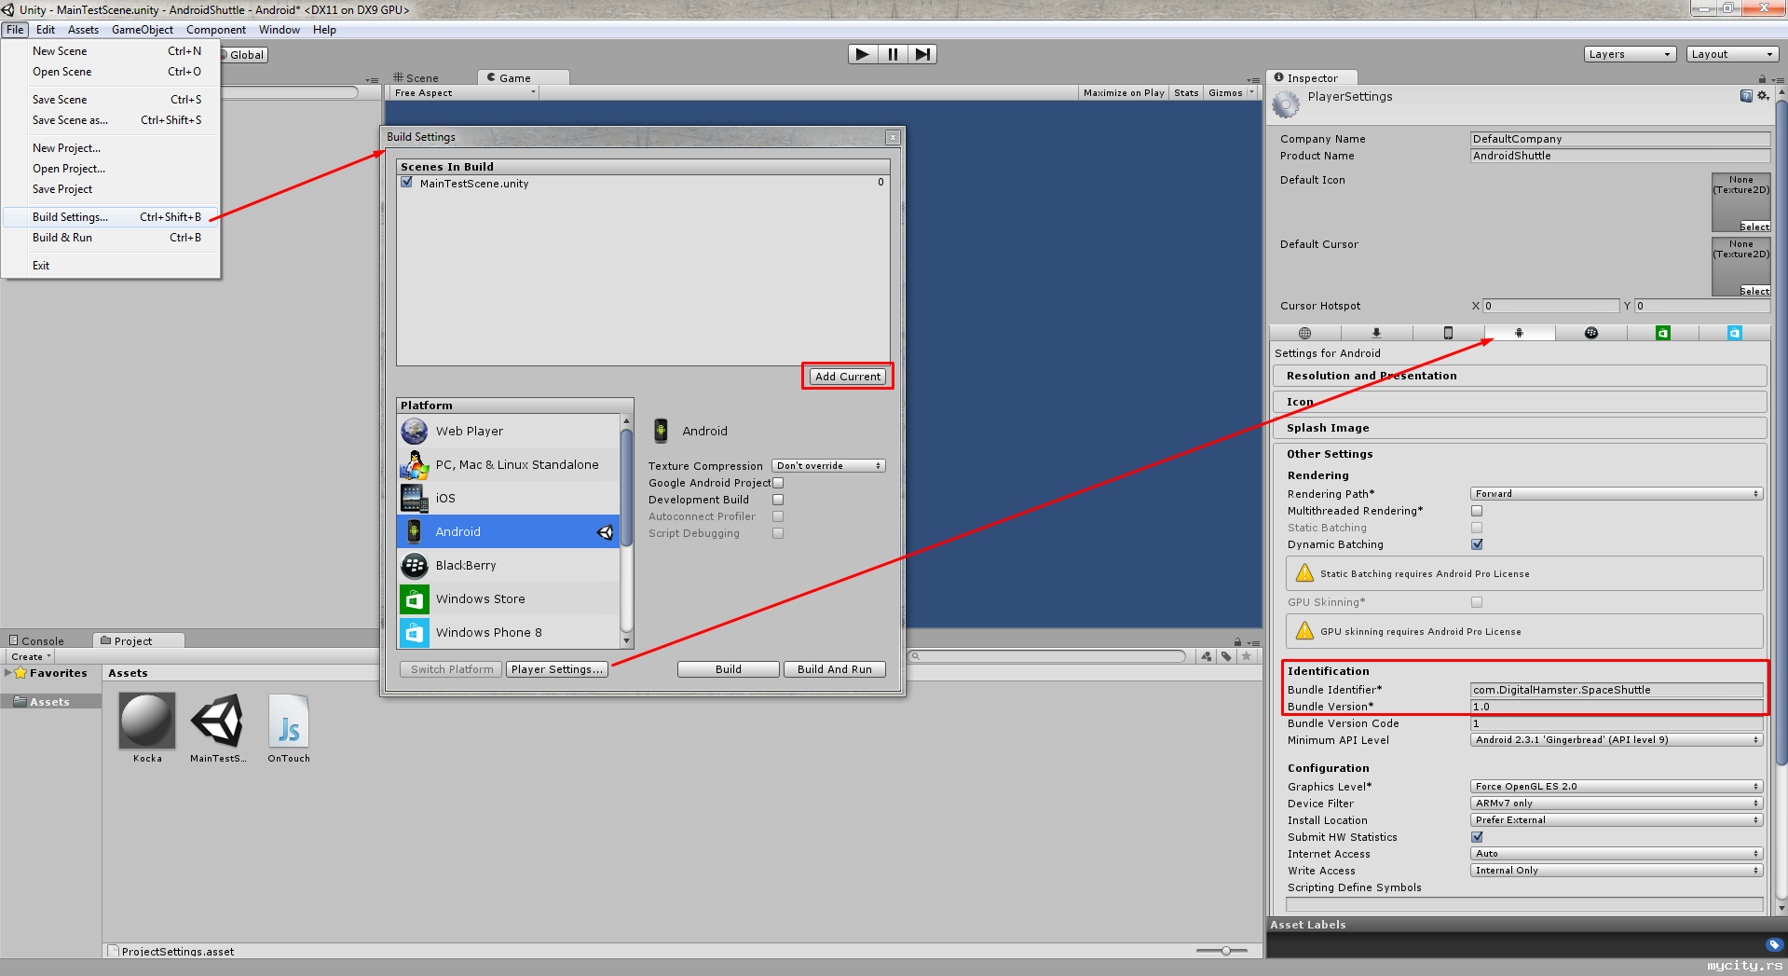Open the Component menu
Image resolution: width=1788 pixels, height=976 pixels.
[x=216, y=30]
